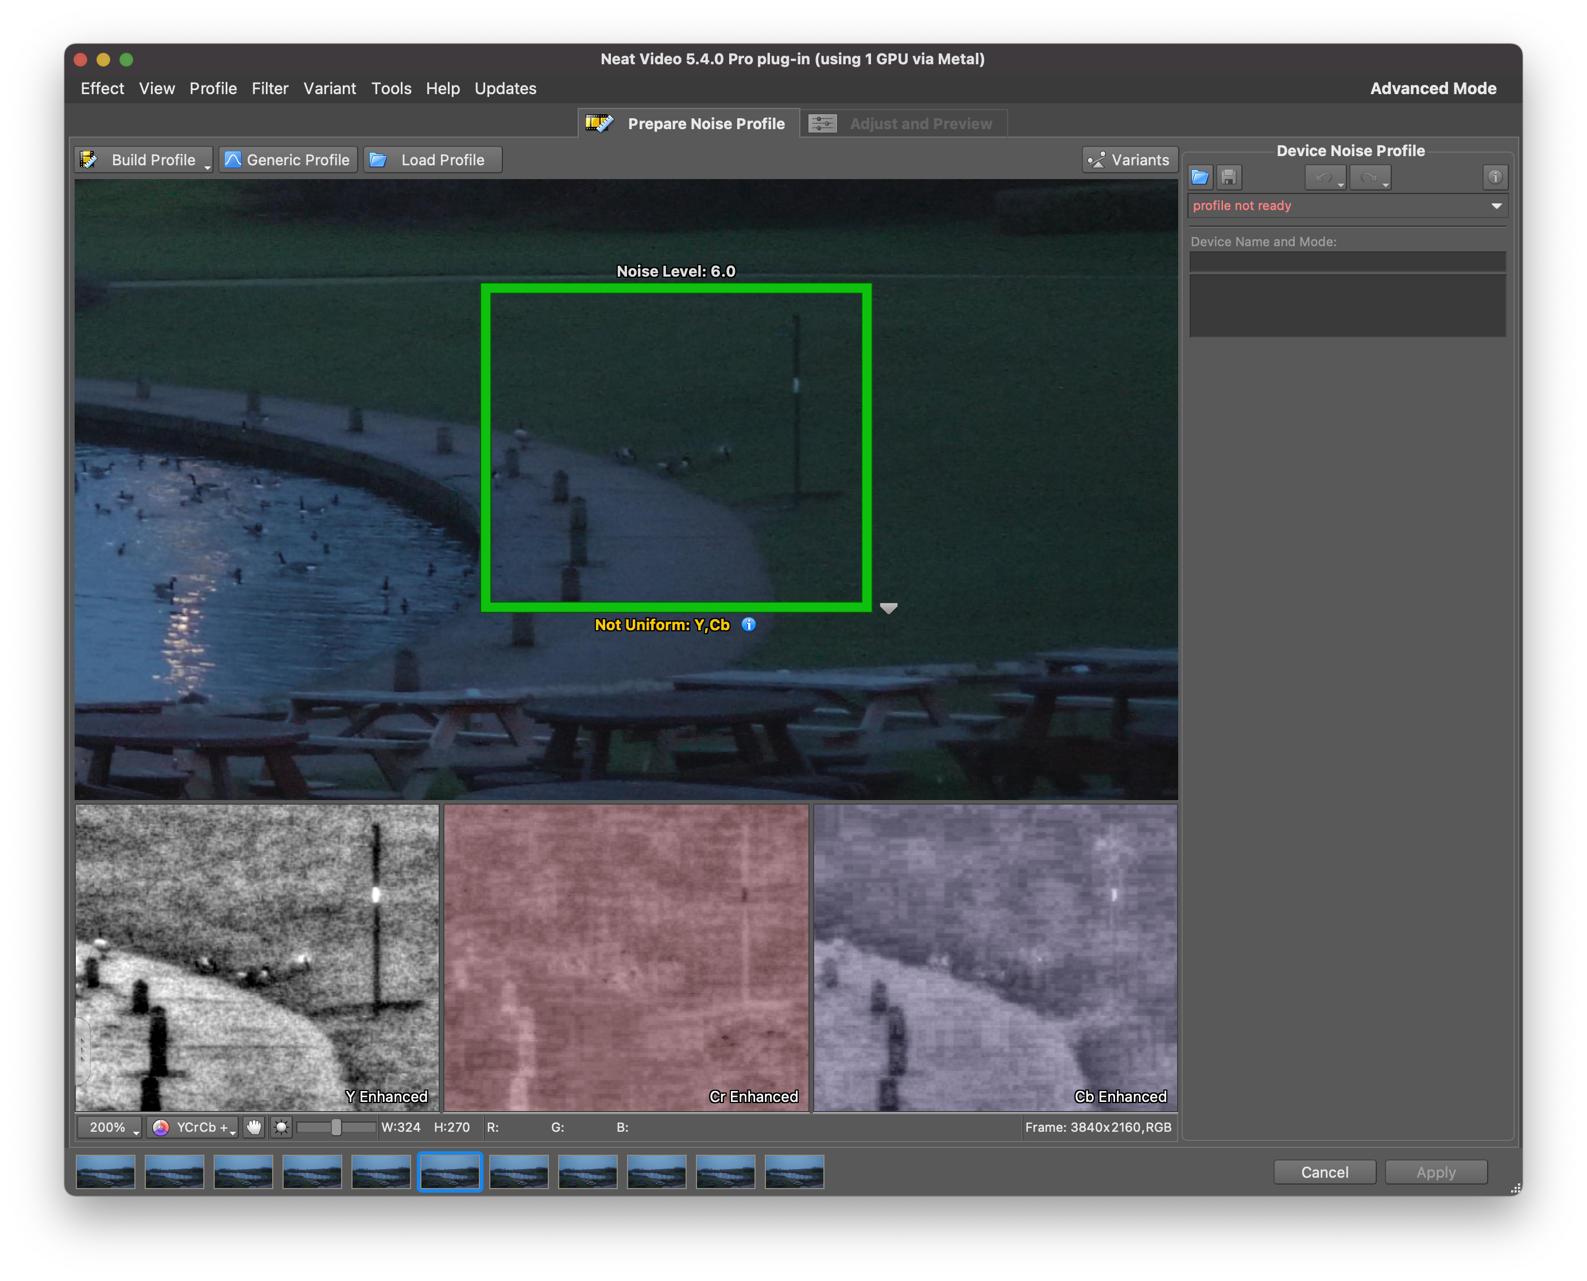Viewport: 1587px width, 1281px height.
Task: Click the sun brightness icon
Action: (281, 1127)
